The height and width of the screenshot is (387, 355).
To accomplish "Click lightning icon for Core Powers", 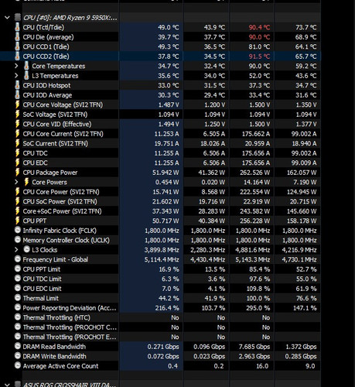I will (x=26, y=182).
